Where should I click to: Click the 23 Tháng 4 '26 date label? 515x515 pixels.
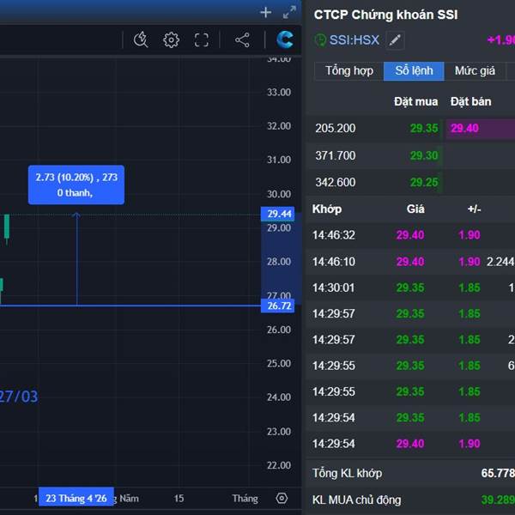76,498
